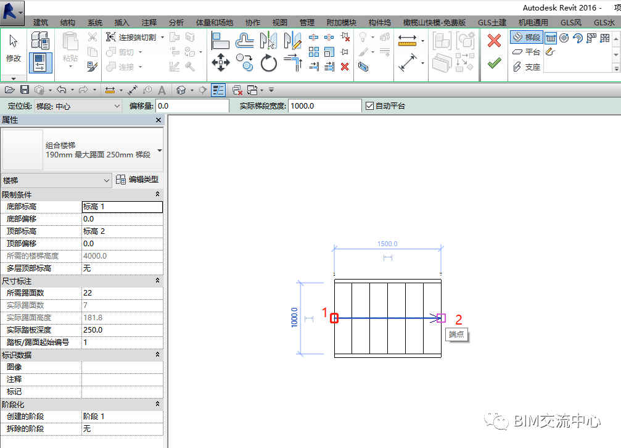Select the Move tool in ribbon
This screenshot has height=448, width=621.
pyautogui.click(x=221, y=62)
